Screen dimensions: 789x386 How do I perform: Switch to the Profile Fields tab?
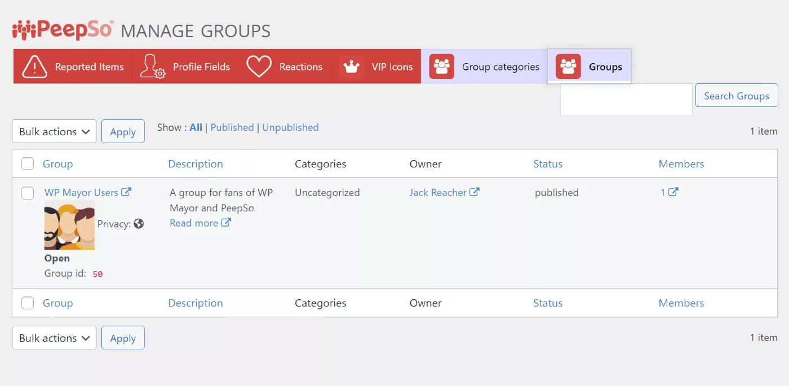point(185,66)
